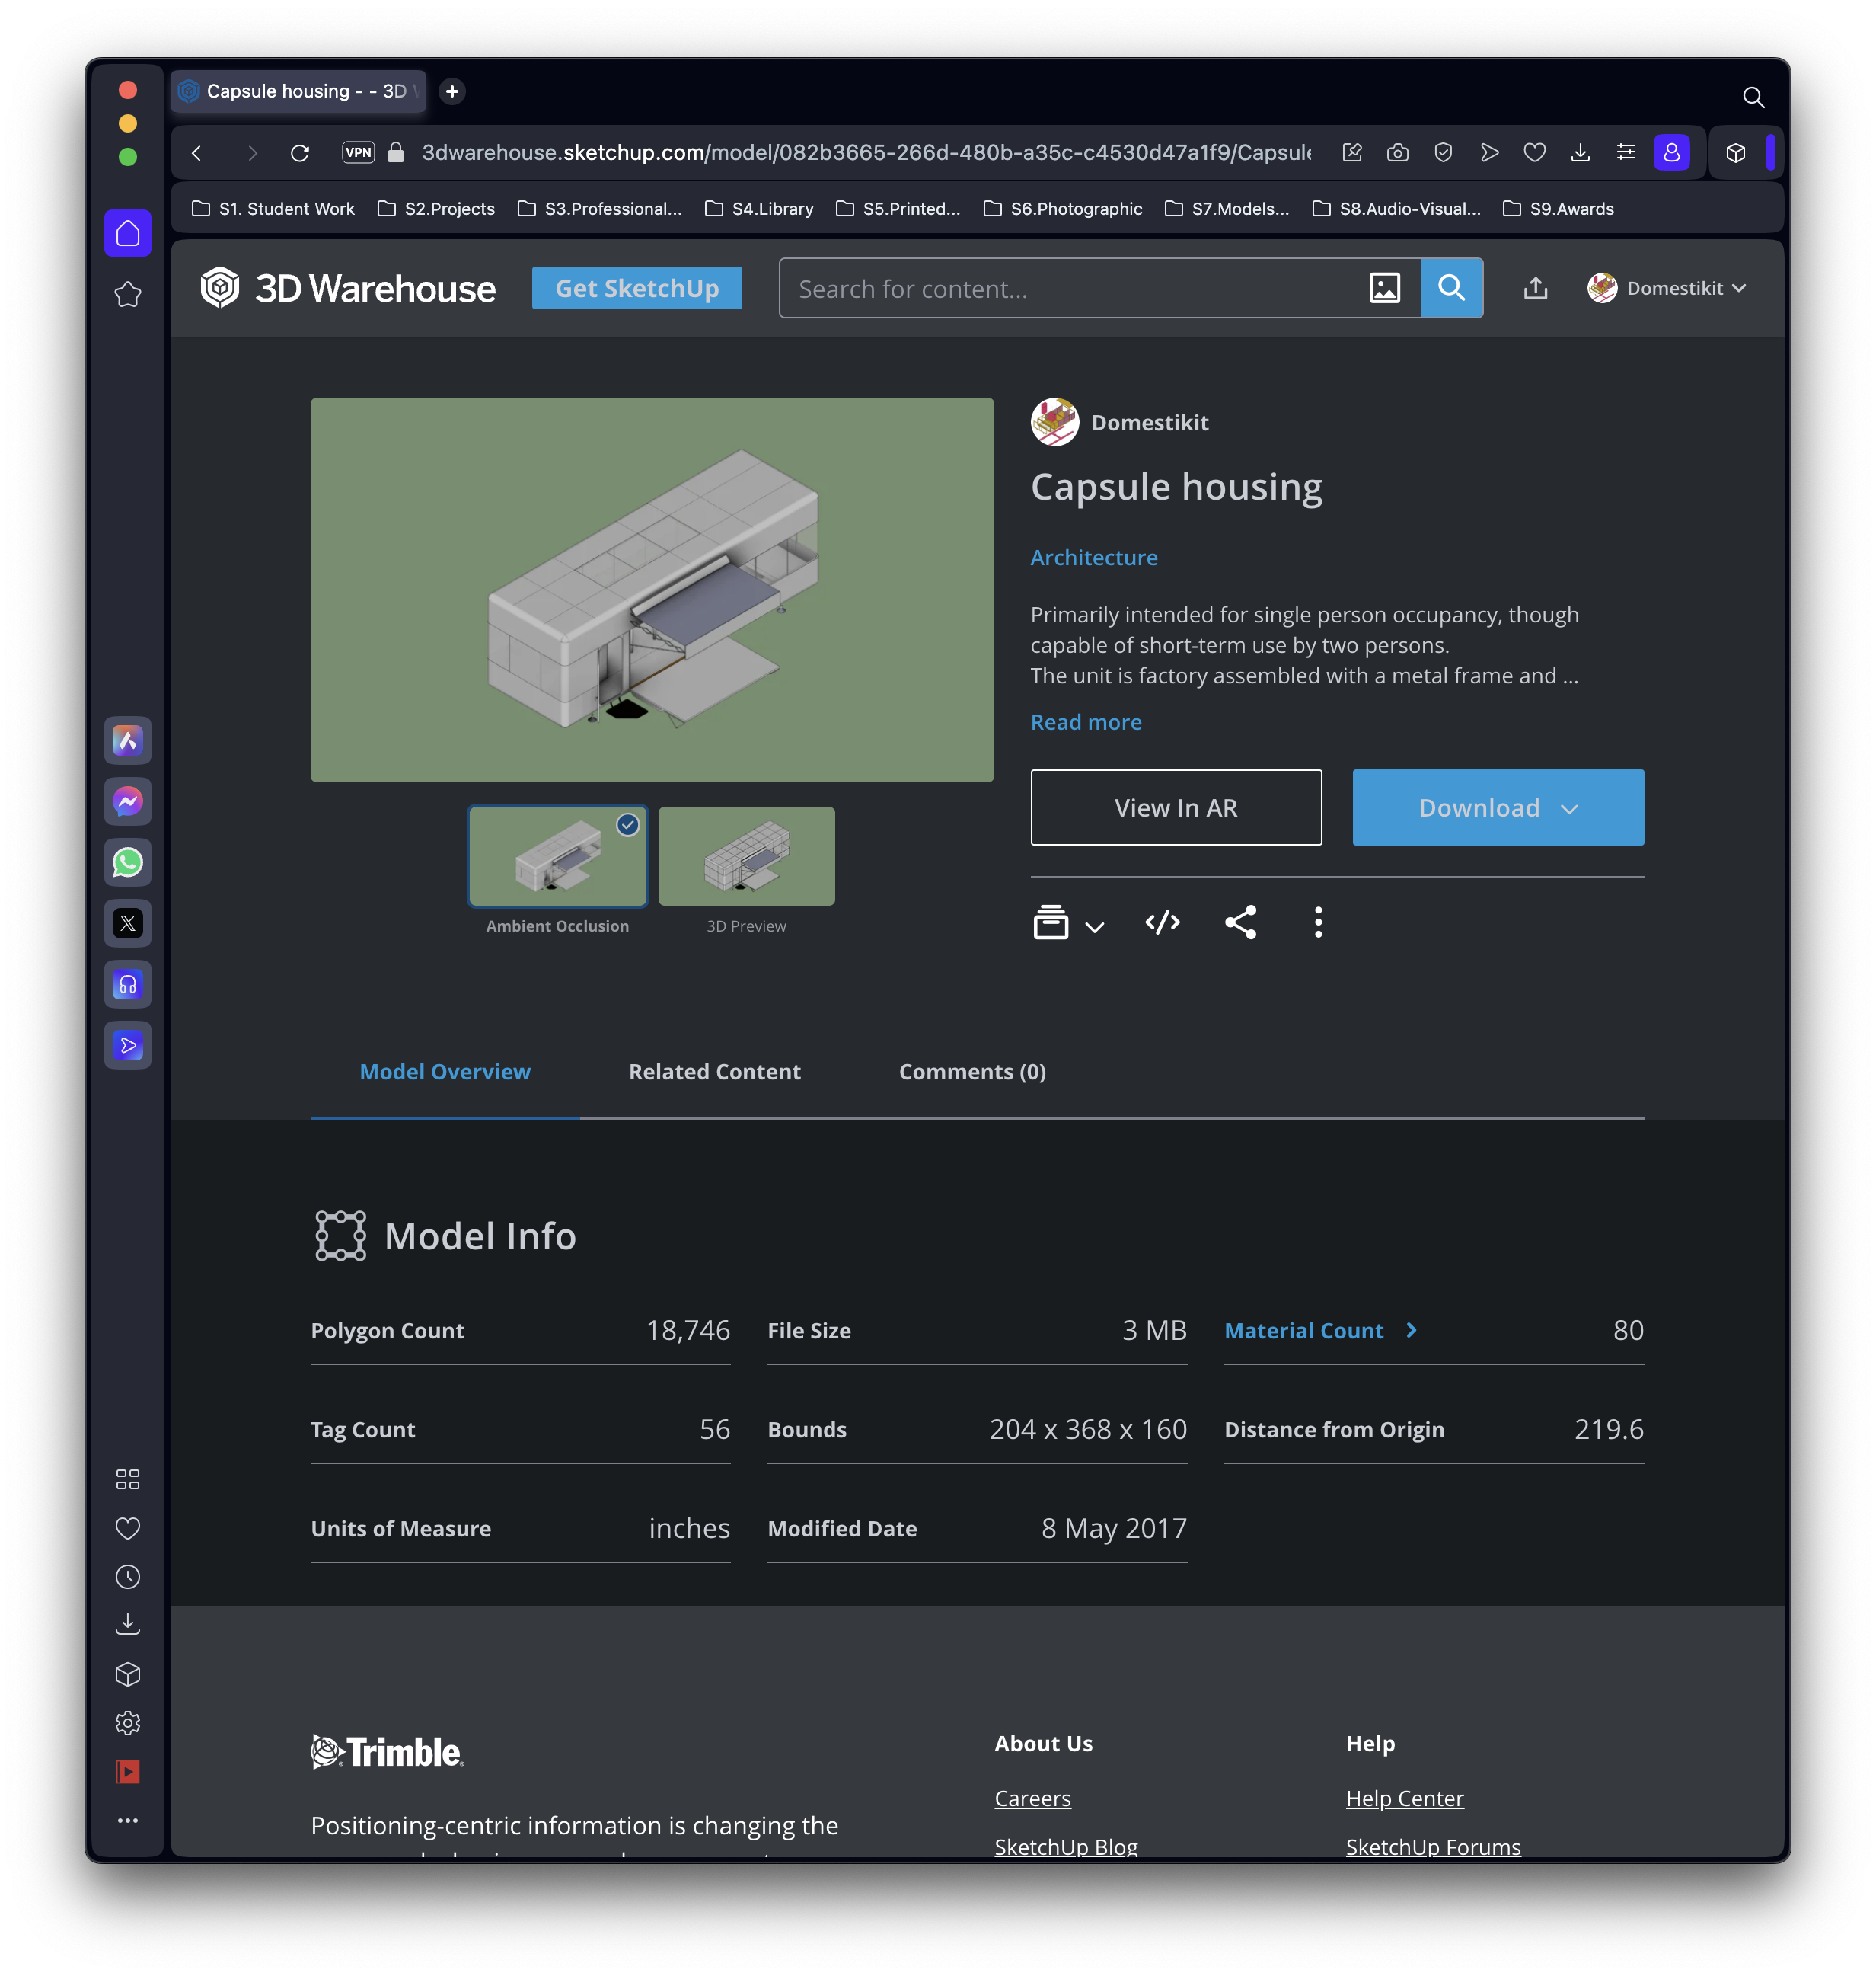
Task: Click the blue search magnifier button
Action: click(x=1452, y=288)
